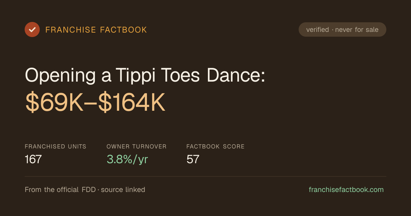Select the FACTBOOK SCORE label
The height and width of the screenshot is (216, 411).
click(215, 146)
